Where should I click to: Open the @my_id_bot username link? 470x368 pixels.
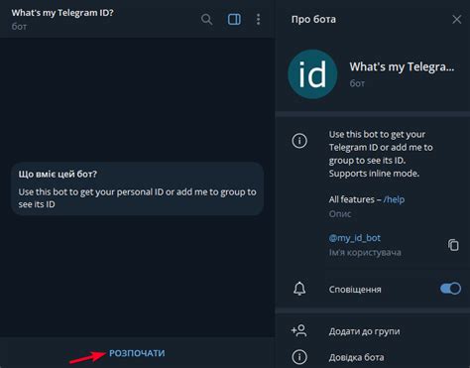click(x=355, y=238)
